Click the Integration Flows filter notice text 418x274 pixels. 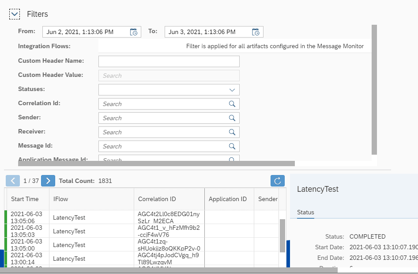275,46
